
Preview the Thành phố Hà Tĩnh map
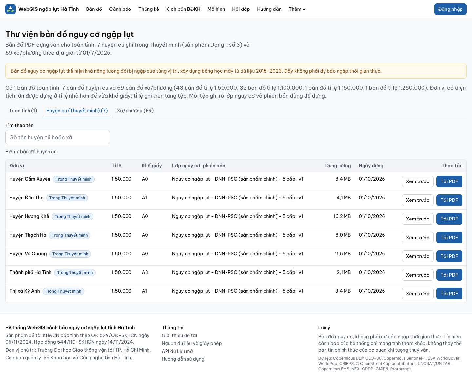[x=418, y=275]
